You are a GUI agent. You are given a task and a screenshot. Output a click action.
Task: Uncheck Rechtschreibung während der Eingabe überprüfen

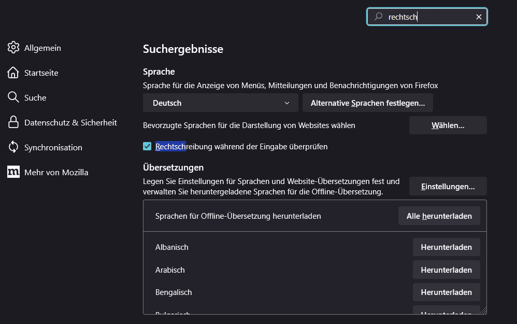point(147,147)
